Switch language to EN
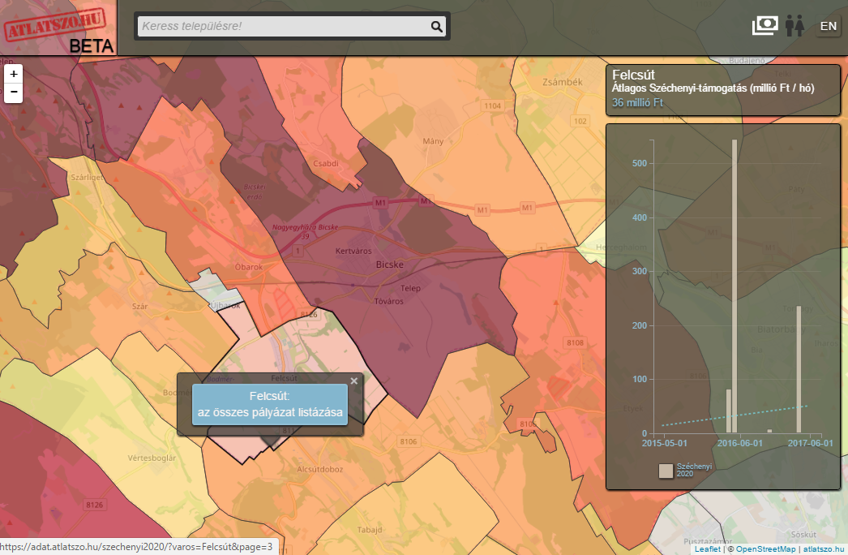The image size is (848, 555). 828,26
